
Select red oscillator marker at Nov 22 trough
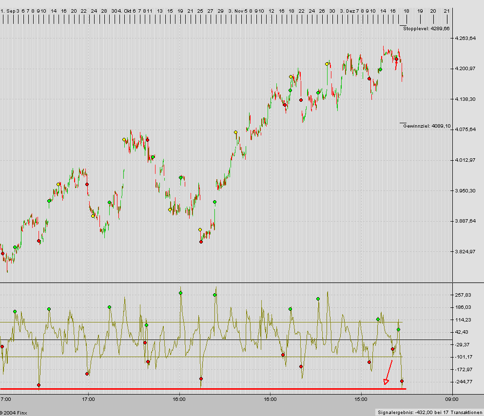tap(301, 367)
